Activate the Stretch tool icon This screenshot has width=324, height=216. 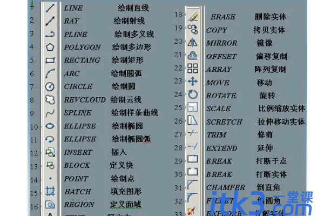pyautogui.click(x=193, y=120)
